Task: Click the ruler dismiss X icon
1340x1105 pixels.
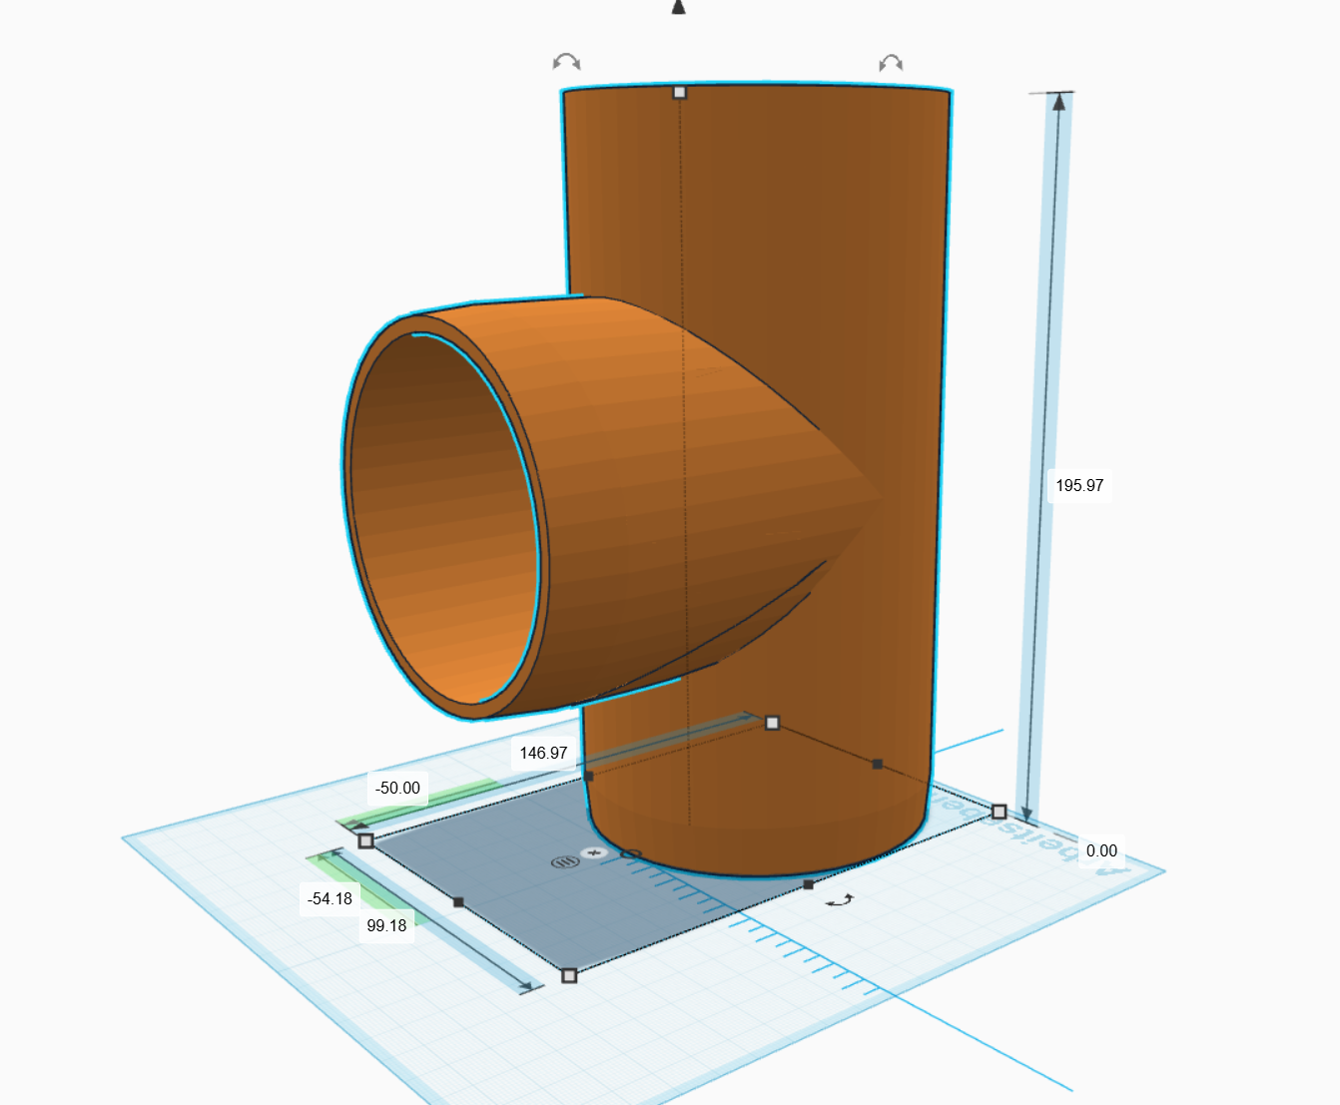Action: 595,852
